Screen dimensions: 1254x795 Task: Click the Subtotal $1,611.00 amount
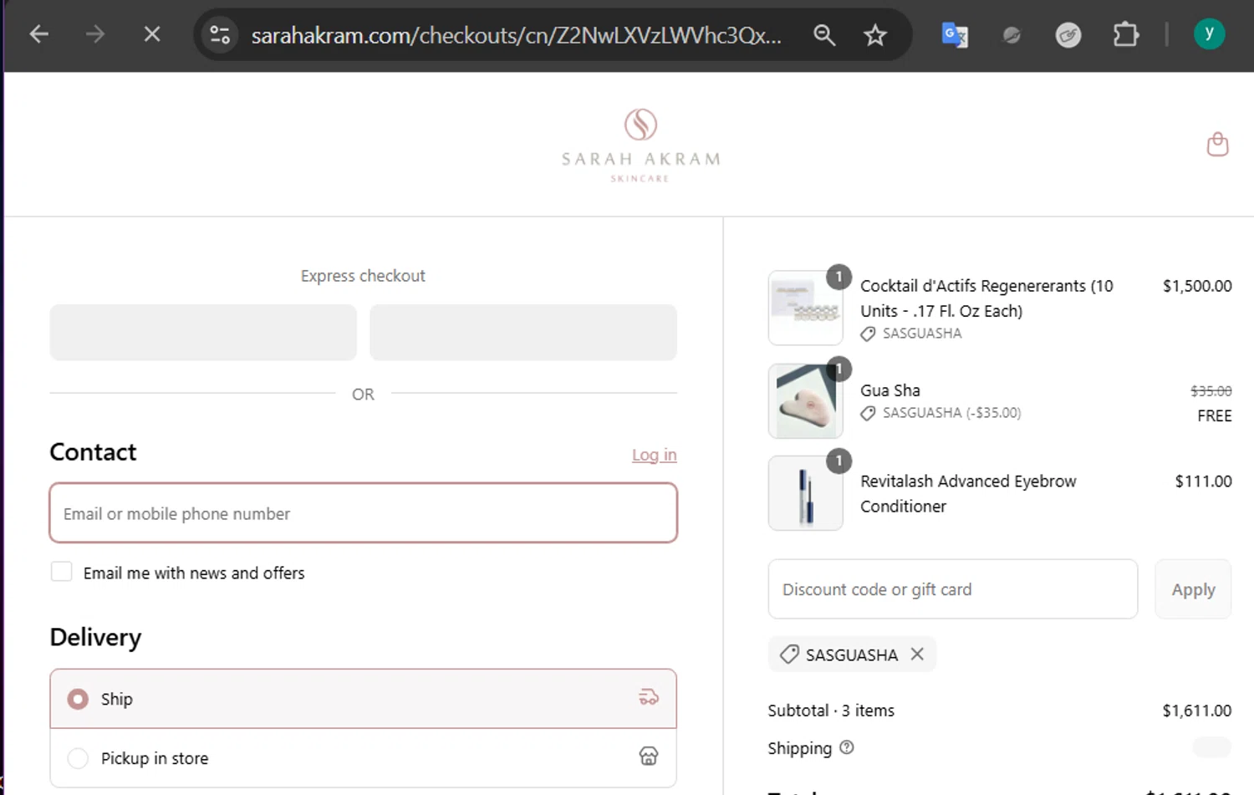[x=1196, y=711]
